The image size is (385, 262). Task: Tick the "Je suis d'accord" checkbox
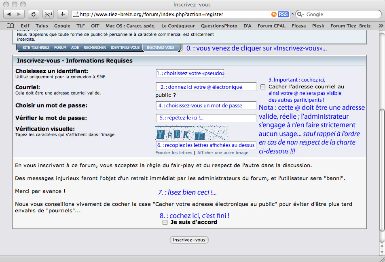point(165,222)
